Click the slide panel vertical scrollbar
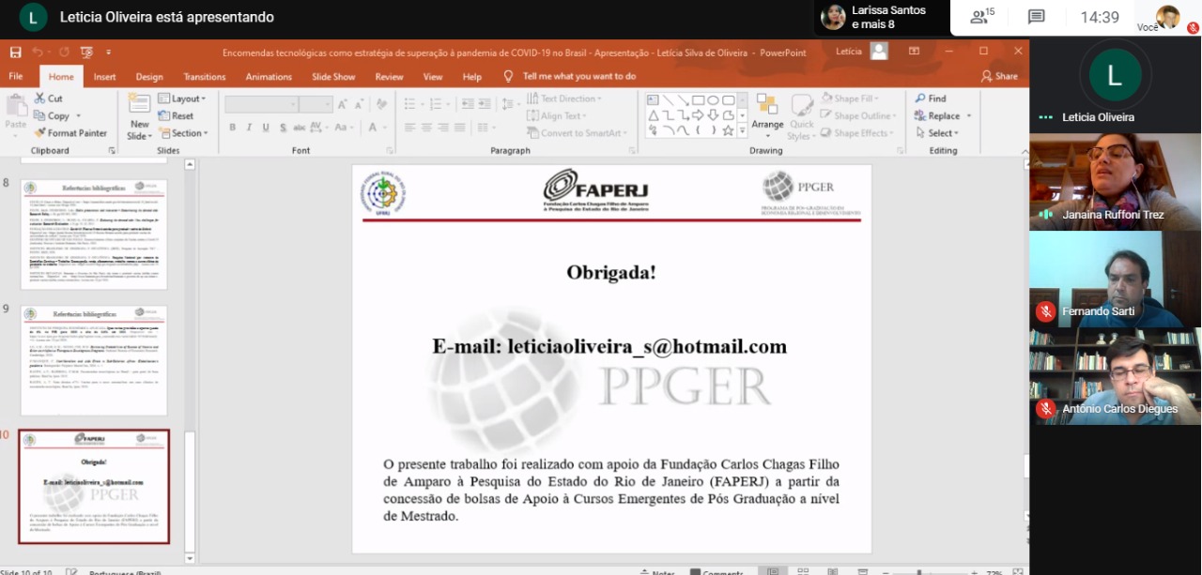The width and height of the screenshot is (1202, 575). click(190, 491)
